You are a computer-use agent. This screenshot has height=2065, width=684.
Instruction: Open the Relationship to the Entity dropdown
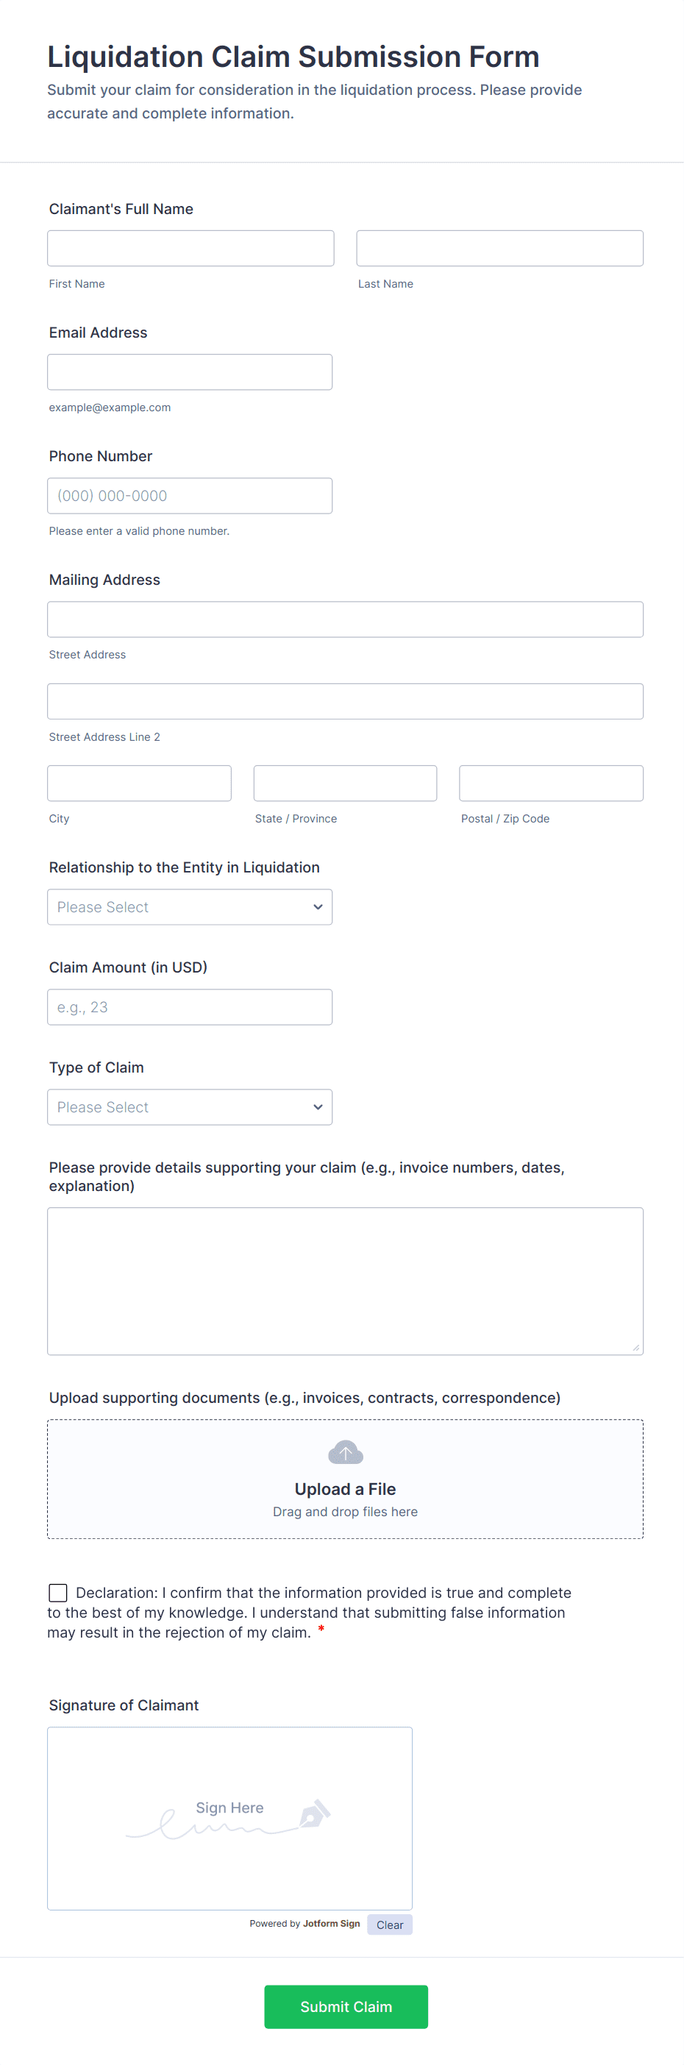coord(189,906)
